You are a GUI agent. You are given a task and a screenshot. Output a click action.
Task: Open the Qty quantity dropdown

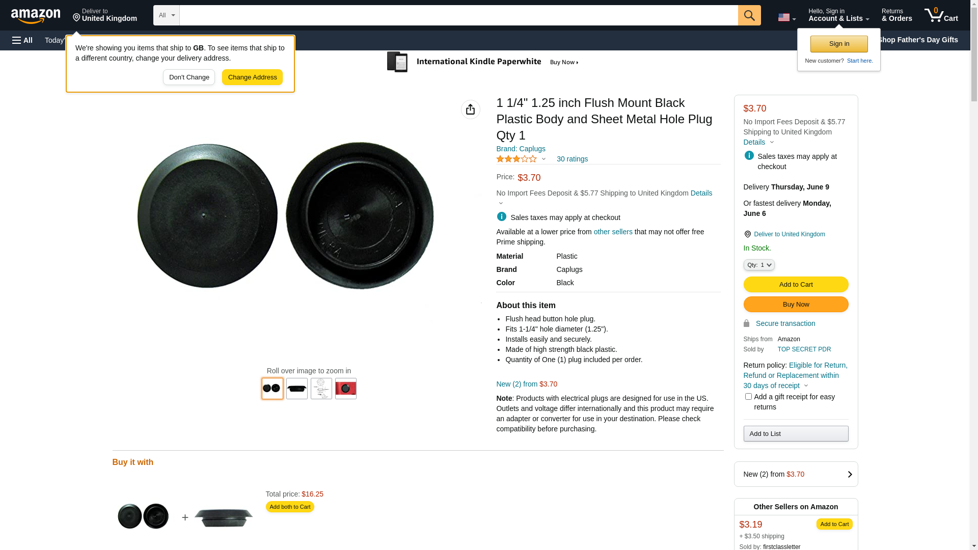(x=758, y=265)
